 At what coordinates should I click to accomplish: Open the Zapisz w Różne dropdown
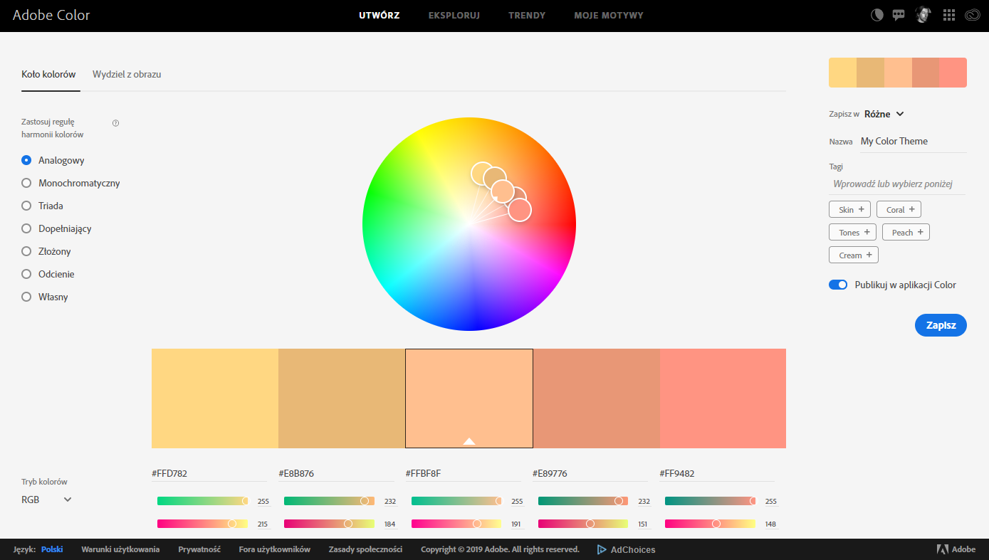point(884,114)
